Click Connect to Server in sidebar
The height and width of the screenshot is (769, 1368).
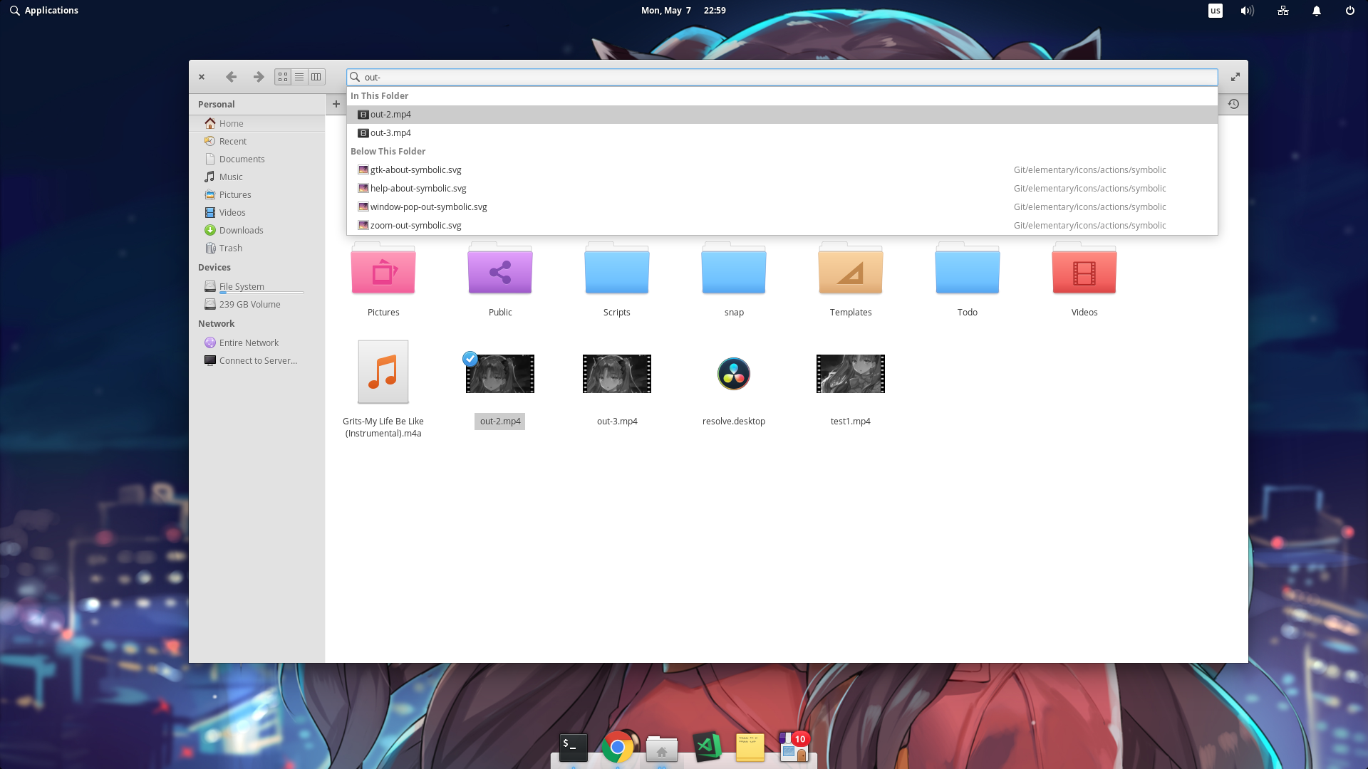[258, 360]
